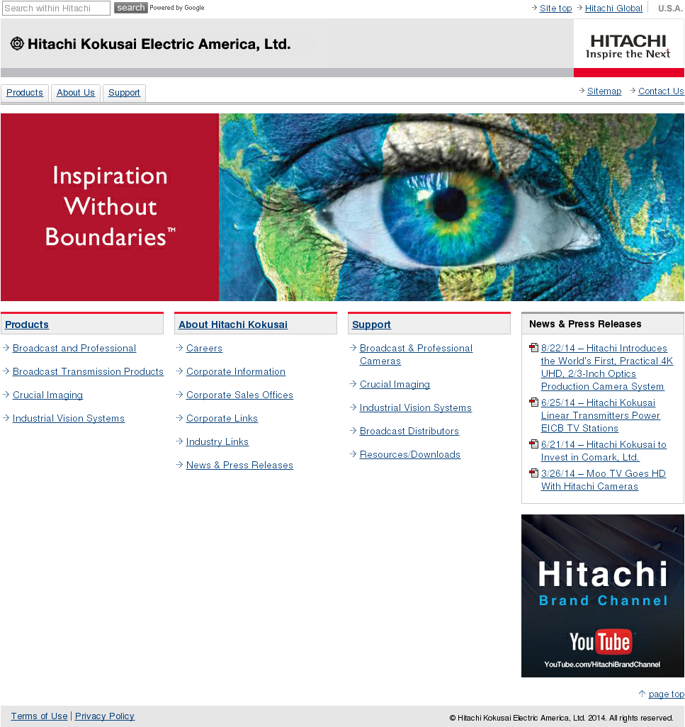Open Crucial Imaging under Support

[395, 384]
